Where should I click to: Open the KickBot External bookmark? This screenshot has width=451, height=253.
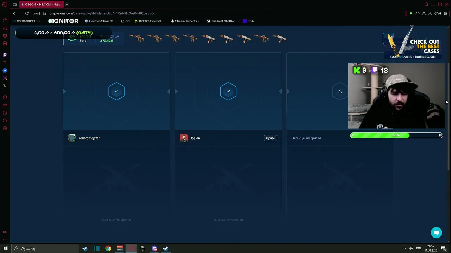149,21
